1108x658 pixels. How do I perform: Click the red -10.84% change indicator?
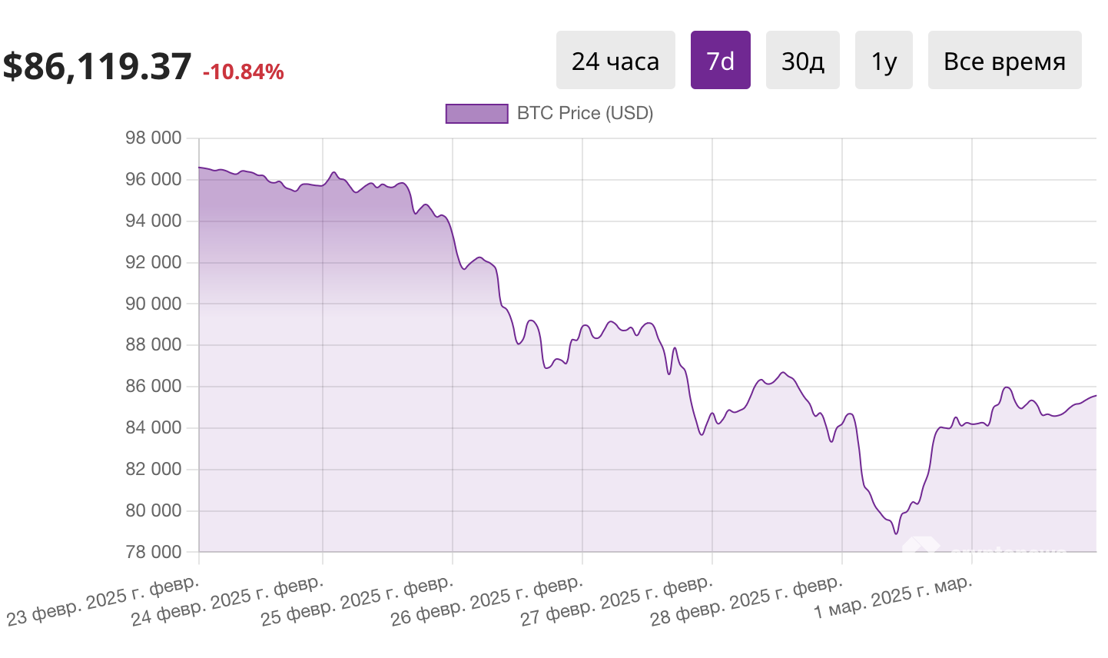tap(242, 73)
